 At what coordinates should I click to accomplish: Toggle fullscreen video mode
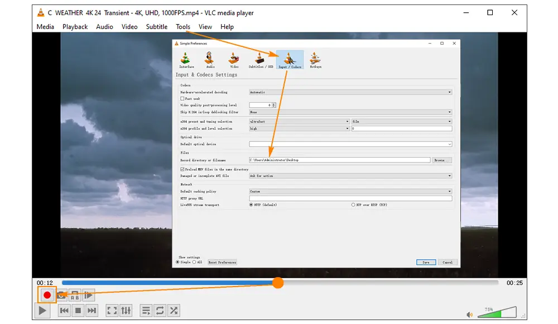[112, 311]
